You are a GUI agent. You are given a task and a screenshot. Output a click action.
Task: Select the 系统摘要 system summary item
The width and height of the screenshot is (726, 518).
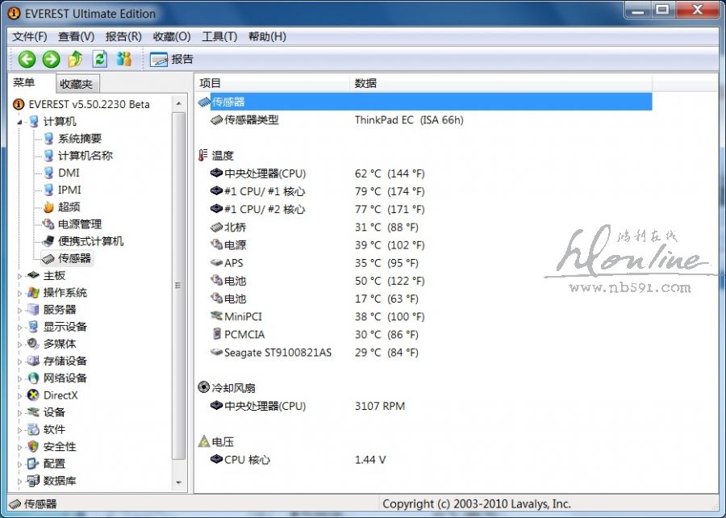[79, 139]
